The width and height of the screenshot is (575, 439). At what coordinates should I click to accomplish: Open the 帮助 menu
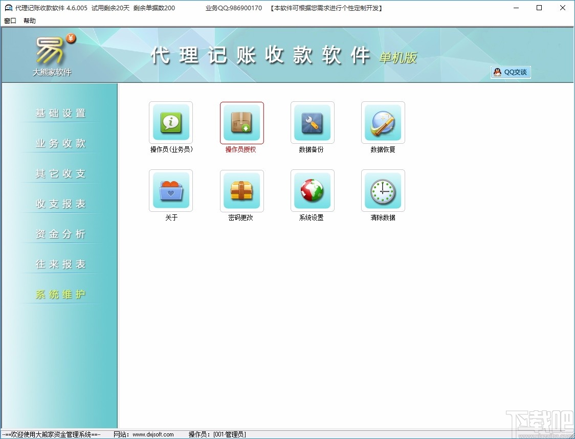coord(30,21)
